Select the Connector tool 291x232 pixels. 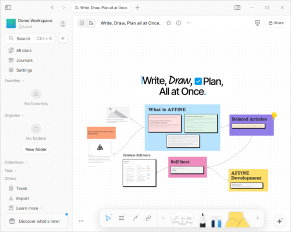pyautogui.click(x=136, y=218)
